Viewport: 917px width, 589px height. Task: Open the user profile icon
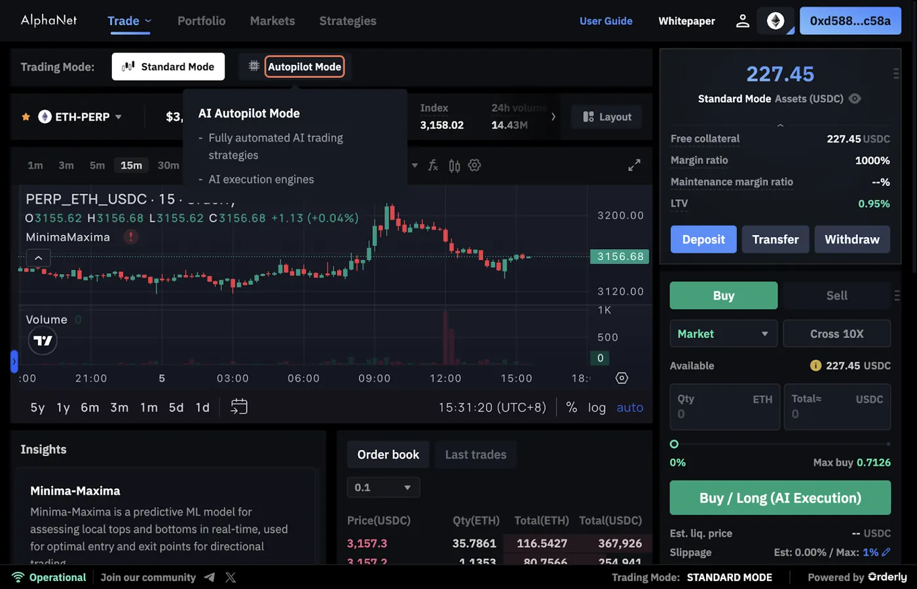742,21
